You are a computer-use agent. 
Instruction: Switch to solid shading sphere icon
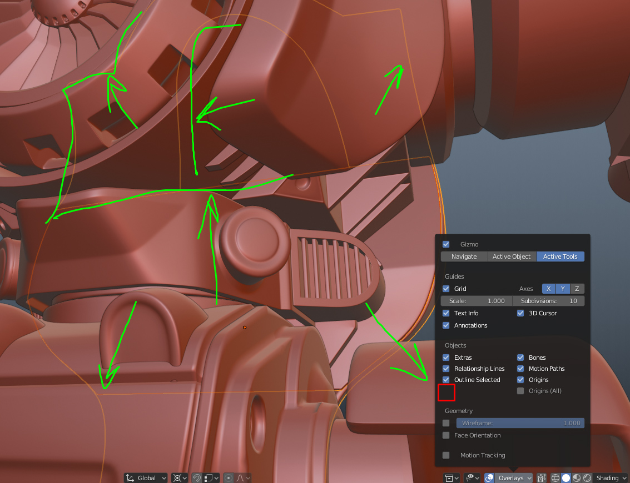pos(565,478)
